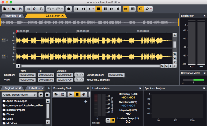Close the 2.53.31.mp4 tab
Screen dimensions: 207x126
coord(63,16)
